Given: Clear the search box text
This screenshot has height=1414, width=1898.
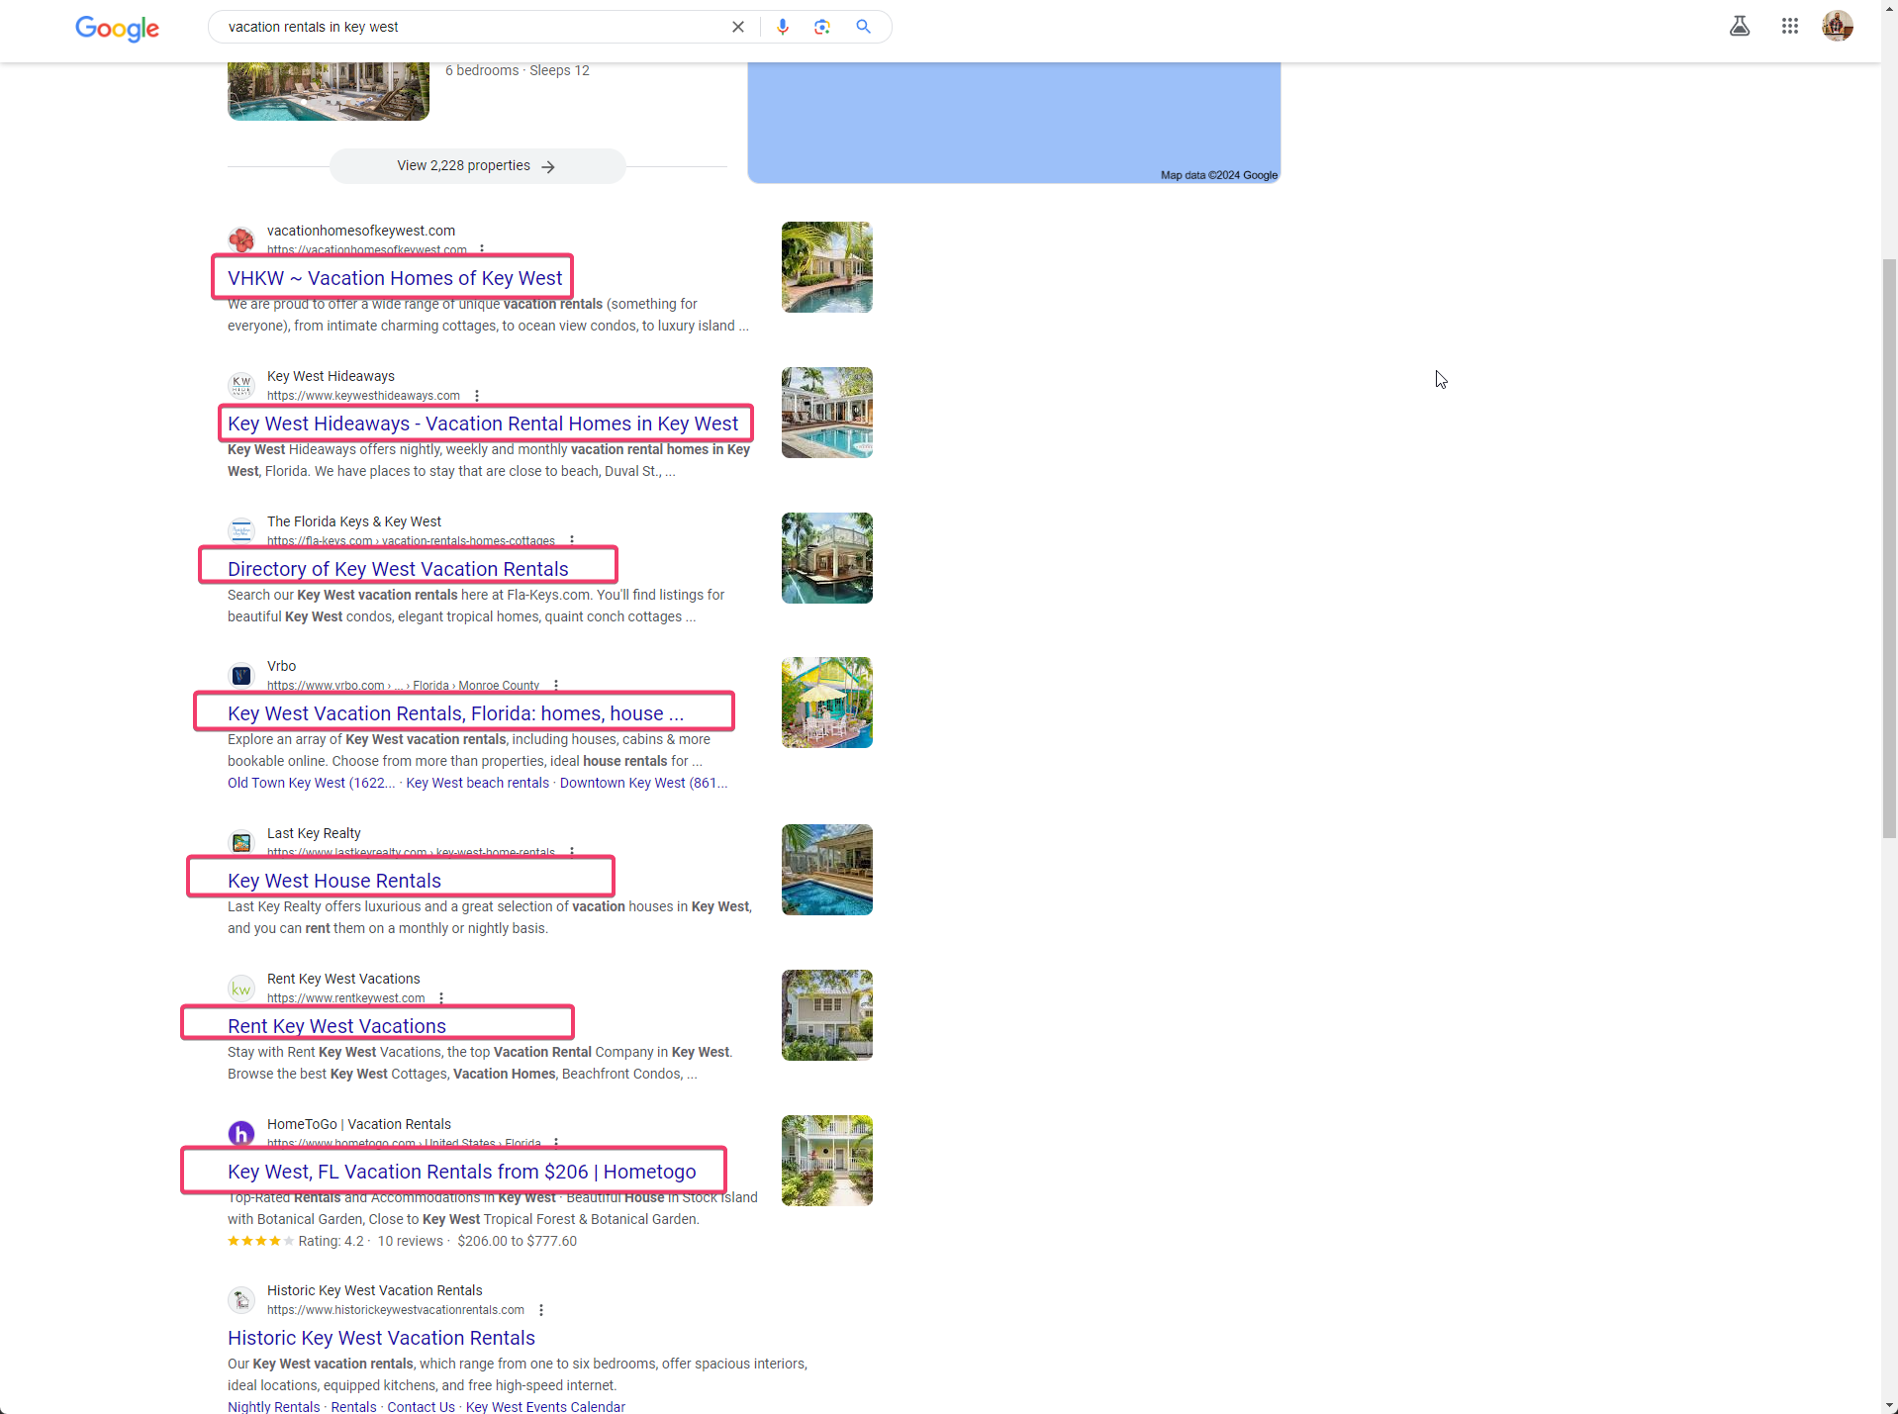Looking at the screenshot, I should tap(737, 27).
